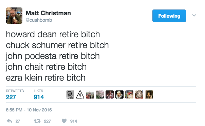Click the retweet count beside the retweet icon

47,121
